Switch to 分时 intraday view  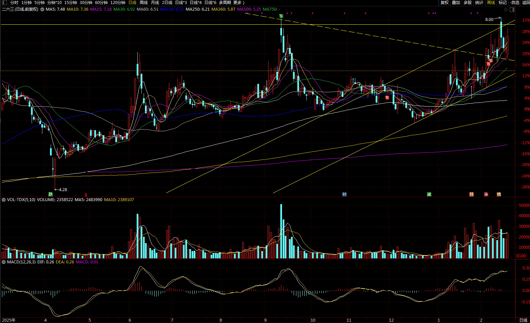click(x=14, y=3)
